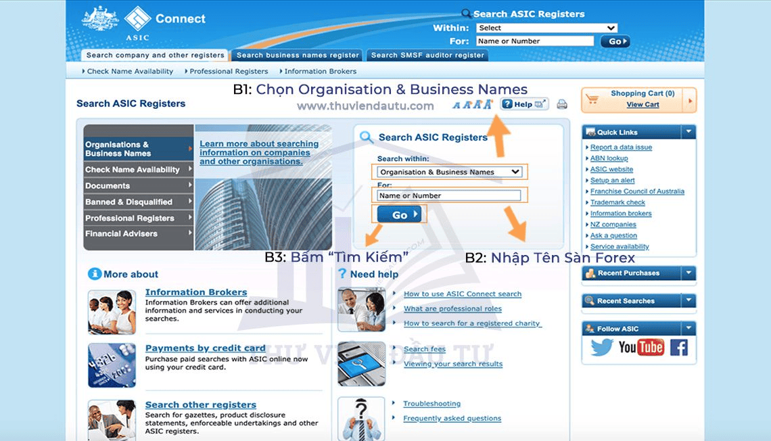The height and width of the screenshot is (441, 771).
Task: Open Search within Organisation & Business Names dropdown
Action: click(x=448, y=172)
